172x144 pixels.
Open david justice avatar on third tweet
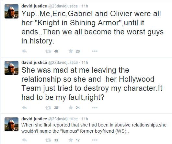tap(11, 124)
